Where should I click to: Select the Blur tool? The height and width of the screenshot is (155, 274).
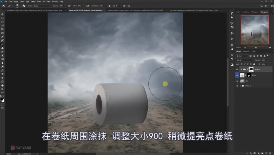(x=2, y=63)
